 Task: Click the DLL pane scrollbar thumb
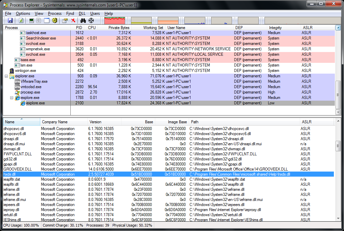338,146
